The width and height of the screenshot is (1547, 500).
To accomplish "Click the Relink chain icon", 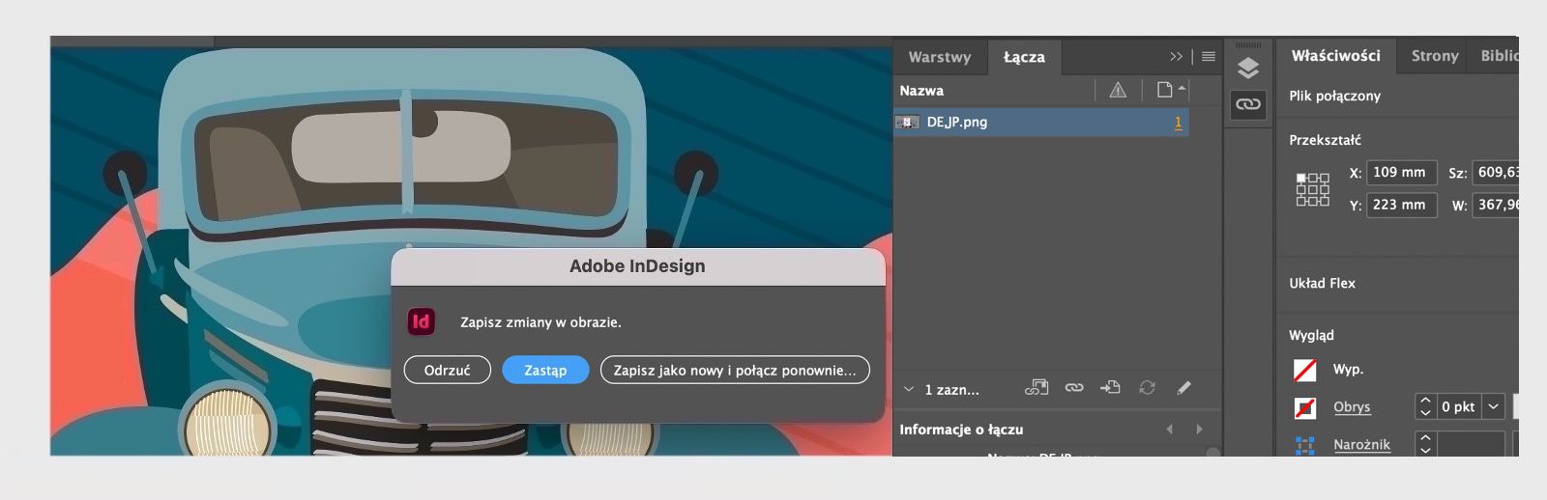I will coord(1074,387).
